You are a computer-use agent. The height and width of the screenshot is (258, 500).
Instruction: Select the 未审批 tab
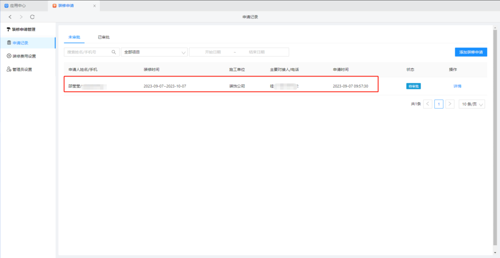point(74,37)
